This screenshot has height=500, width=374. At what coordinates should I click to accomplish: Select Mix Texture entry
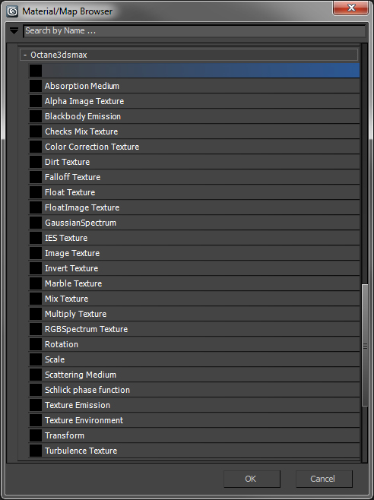click(x=194, y=299)
